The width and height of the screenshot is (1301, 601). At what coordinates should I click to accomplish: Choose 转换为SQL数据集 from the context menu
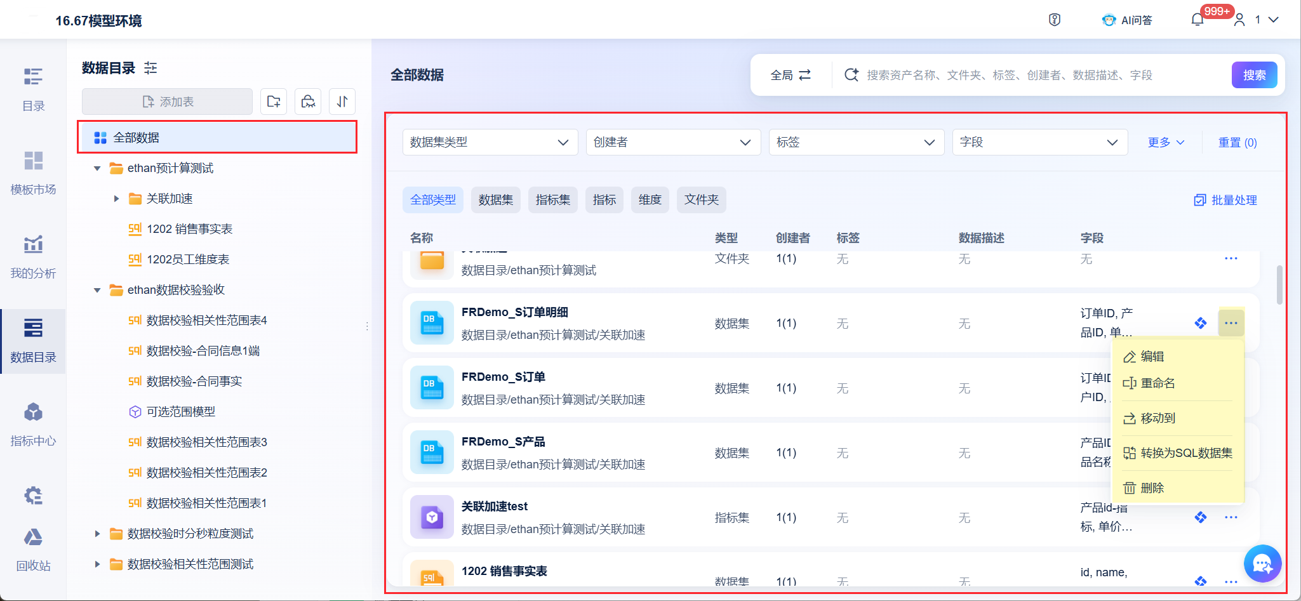(x=1185, y=453)
